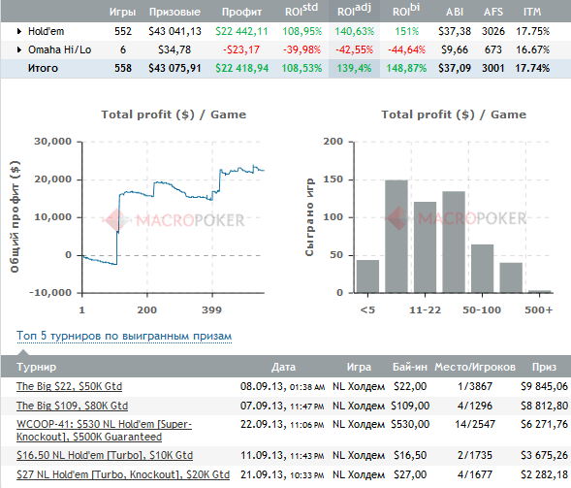Open The Big $109, $80K Gtd tournament
This screenshot has width=571, height=488.
(x=72, y=406)
